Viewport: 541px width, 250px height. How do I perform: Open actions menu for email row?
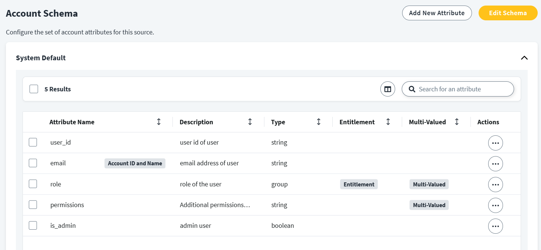495,163
